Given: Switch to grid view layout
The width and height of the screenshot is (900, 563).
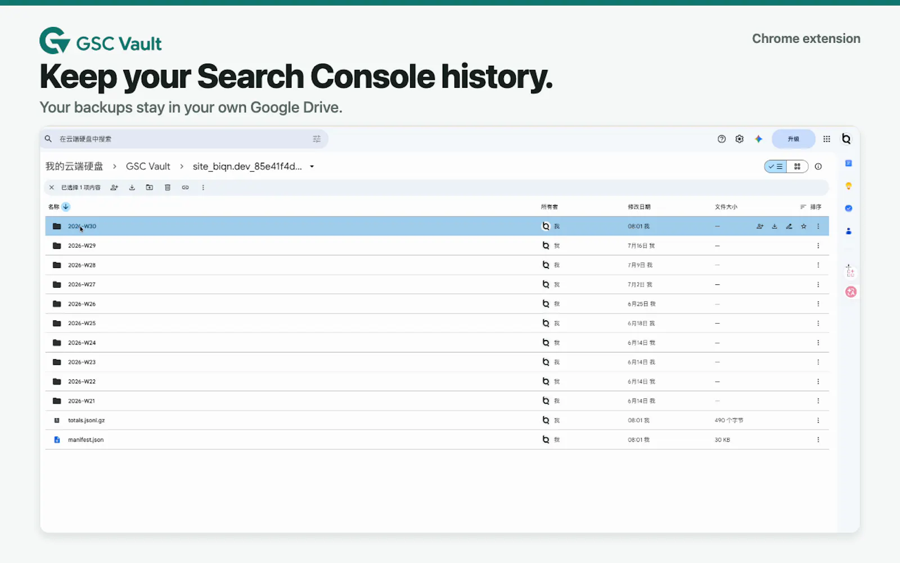Looking at the screenshot, I should 797,167.
